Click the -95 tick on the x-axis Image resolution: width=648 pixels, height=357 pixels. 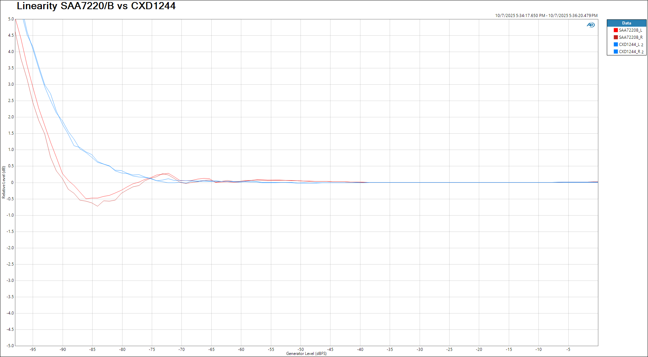[x=33, y=350]
